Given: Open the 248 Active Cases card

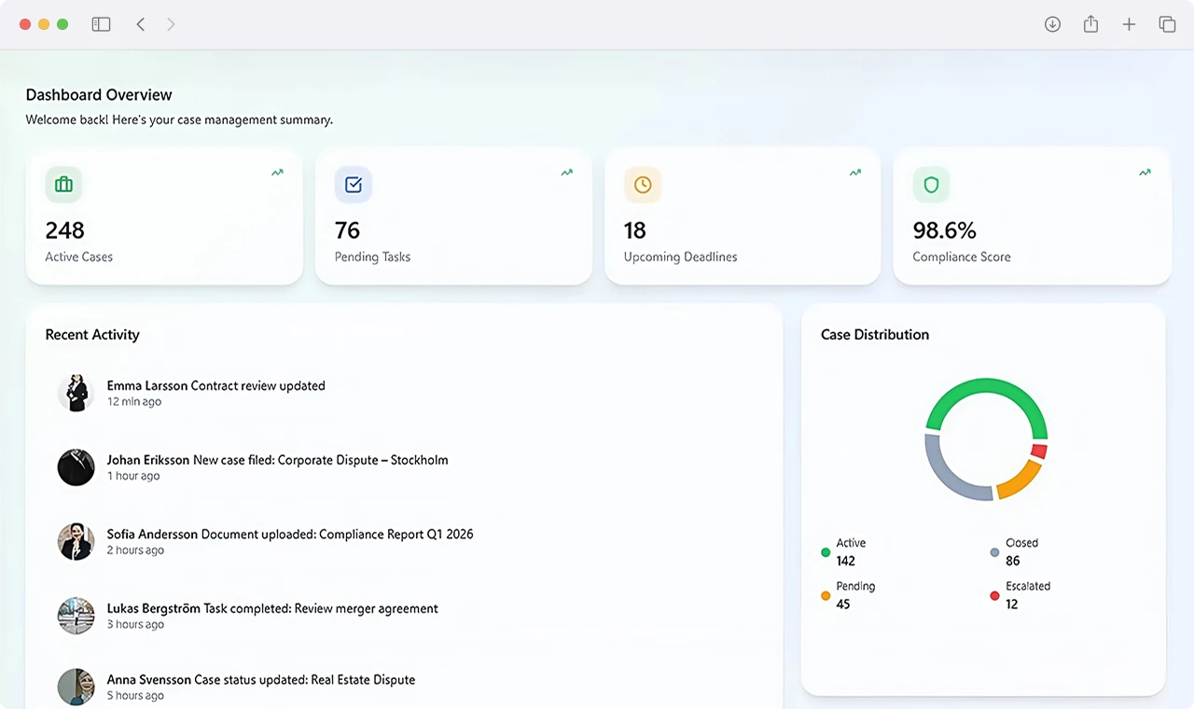Looking at the screenshot, I should 164,215.
